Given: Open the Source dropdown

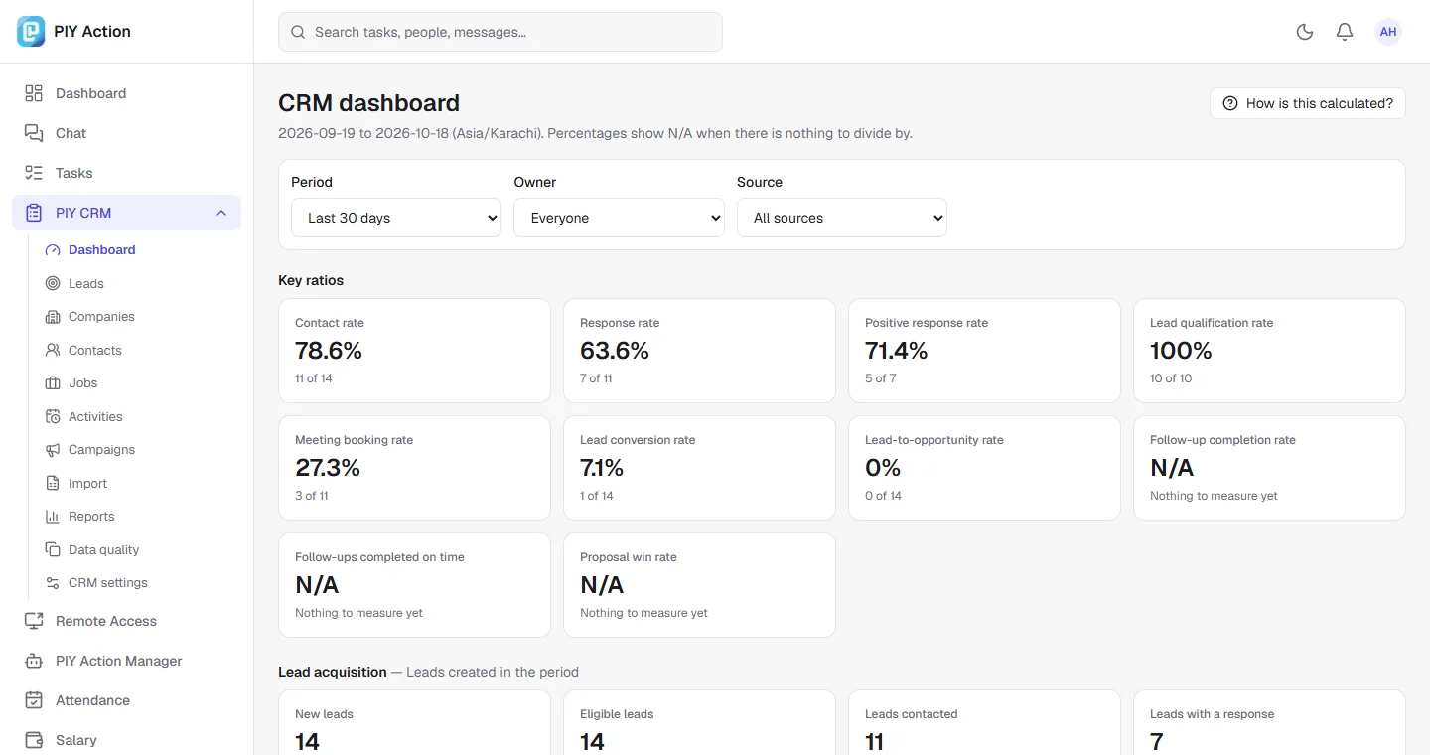Looking at the screenshot, I should pos(842,218).
